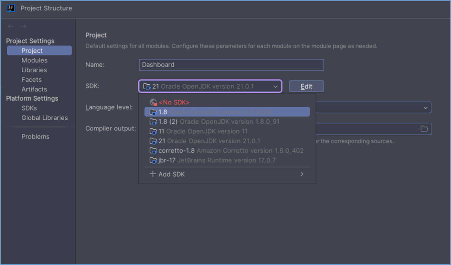Viewport: 451px width, 265px height.
Task: Pick the highlighted 1.8 Oracle OpenJDK entry
Action: [227, 112]
